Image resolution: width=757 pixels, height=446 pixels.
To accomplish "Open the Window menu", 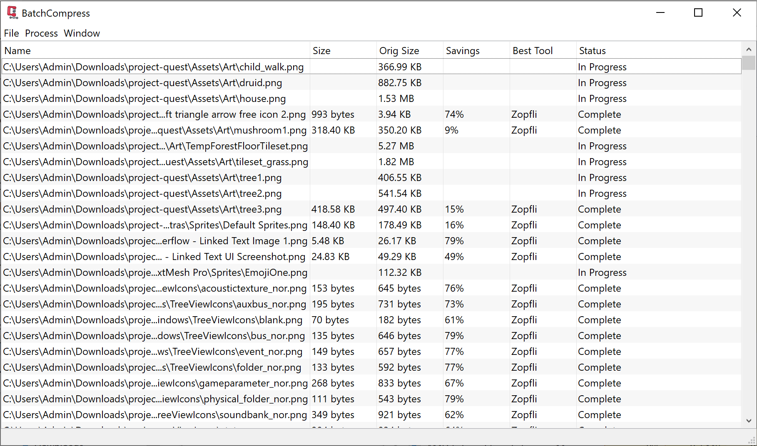I will (82, 33).
